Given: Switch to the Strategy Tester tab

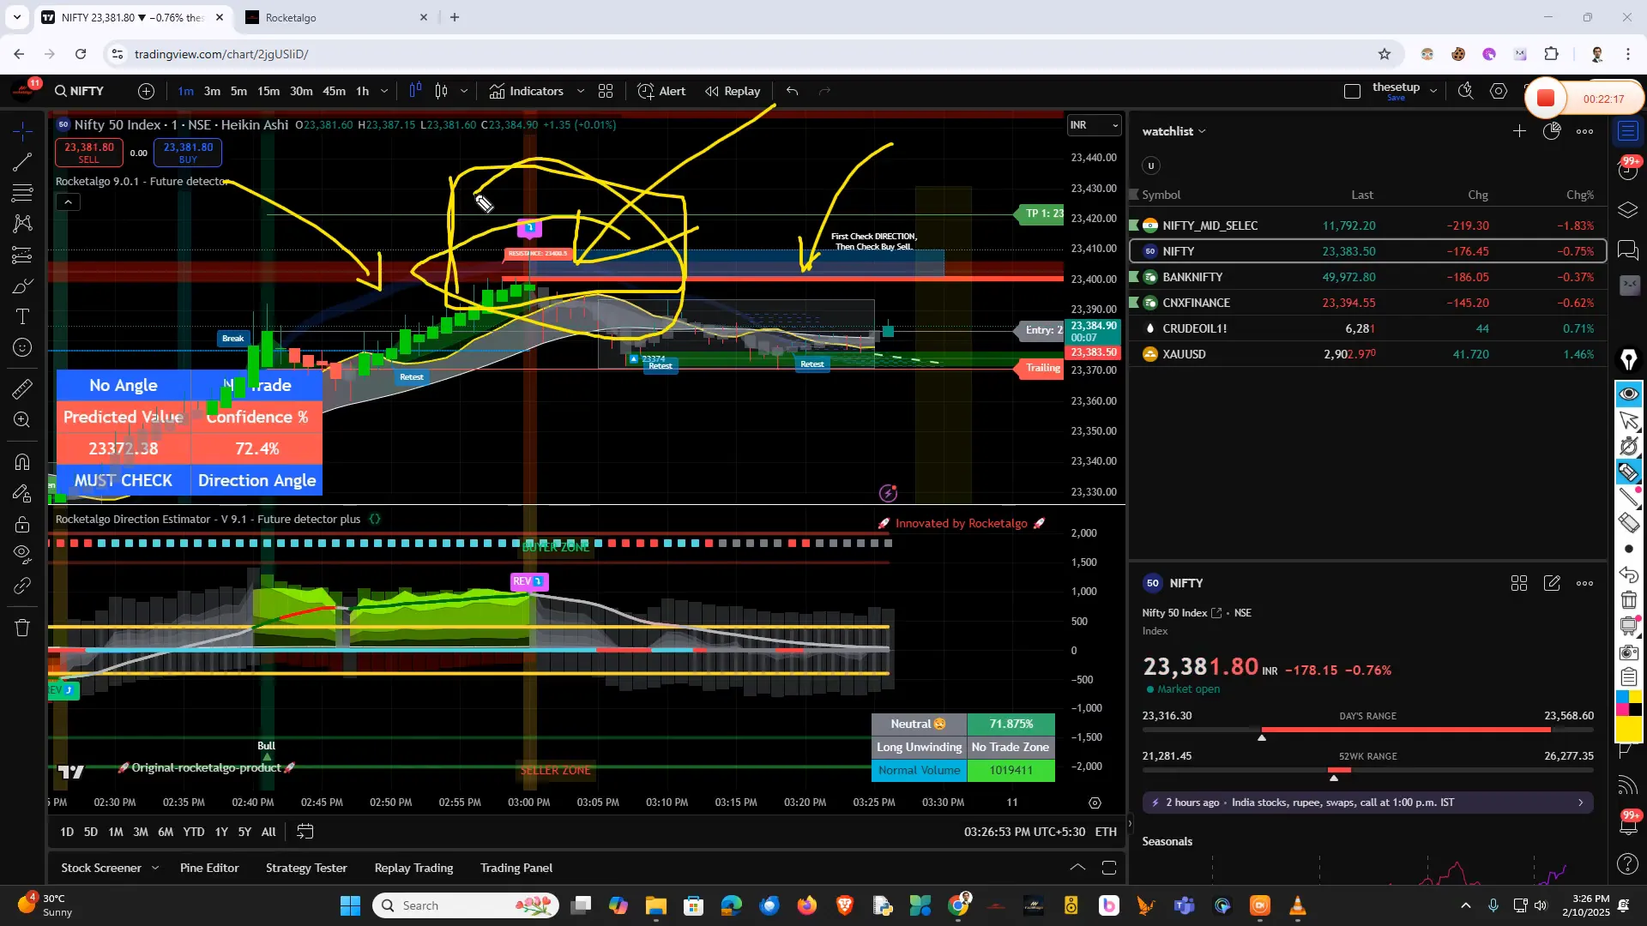Looking at the screenshot, I should click(x=305, y=868).
